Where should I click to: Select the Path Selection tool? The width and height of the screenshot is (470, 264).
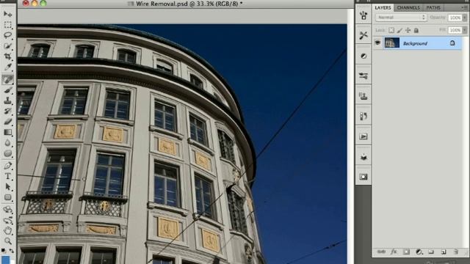[8, 187]
